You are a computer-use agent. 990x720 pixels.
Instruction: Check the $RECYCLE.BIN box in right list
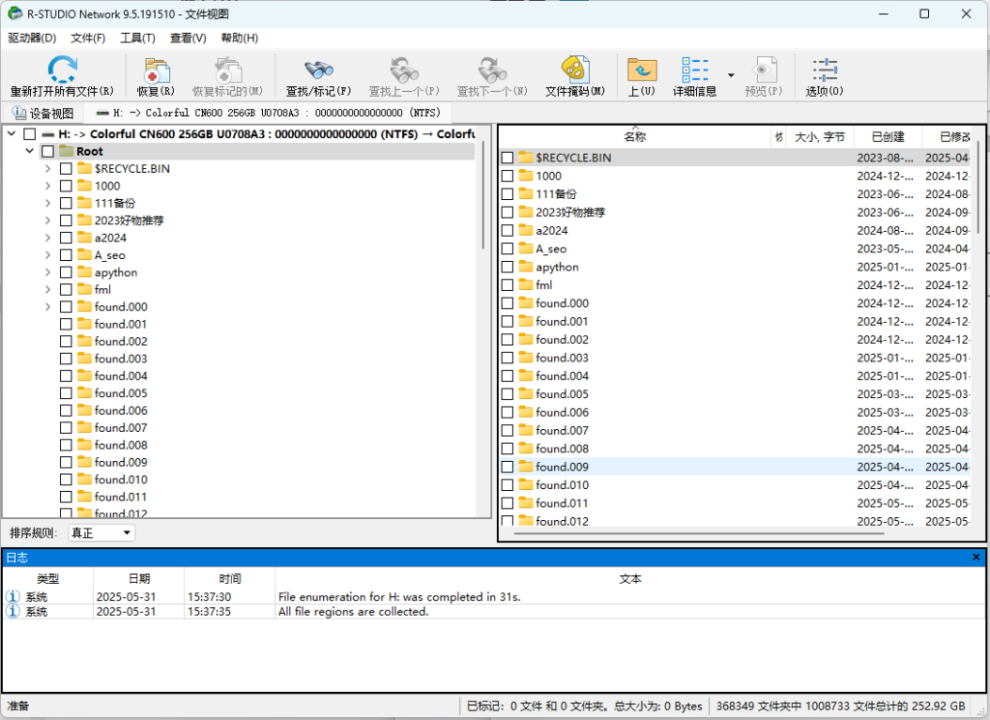click(508, 158)
